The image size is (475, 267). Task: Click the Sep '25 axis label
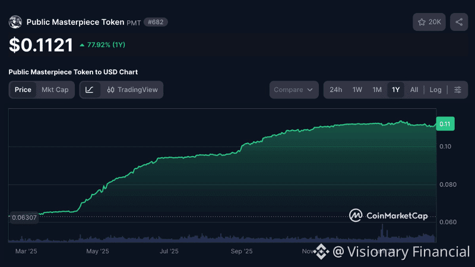click(x=242, y=251)
